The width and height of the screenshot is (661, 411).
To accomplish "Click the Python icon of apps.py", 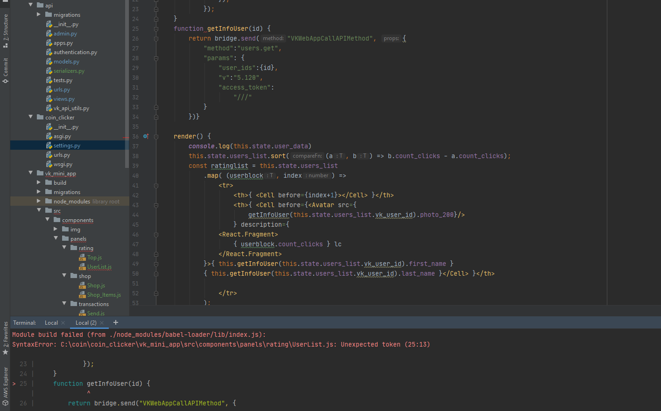I will coord(49,43).
